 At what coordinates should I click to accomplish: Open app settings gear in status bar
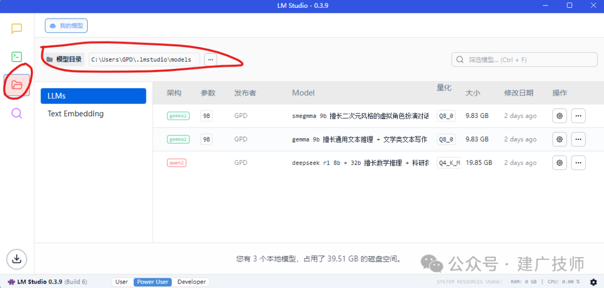(593, 282)
